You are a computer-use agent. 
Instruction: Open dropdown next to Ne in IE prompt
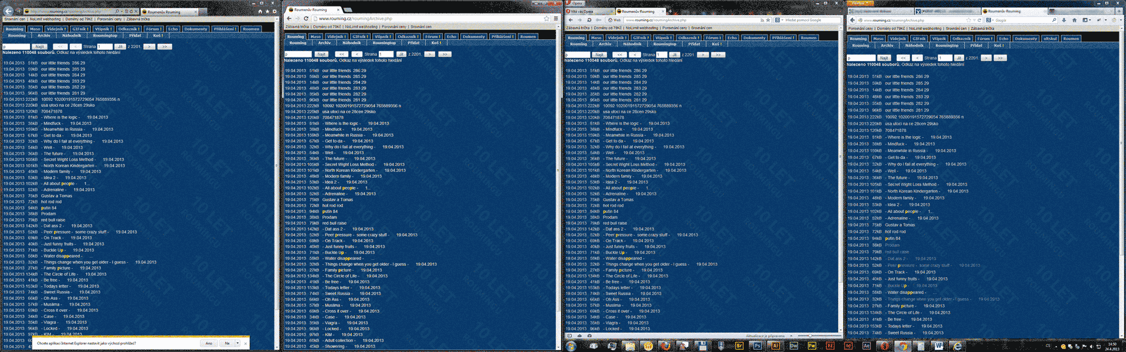click(238, 343)
